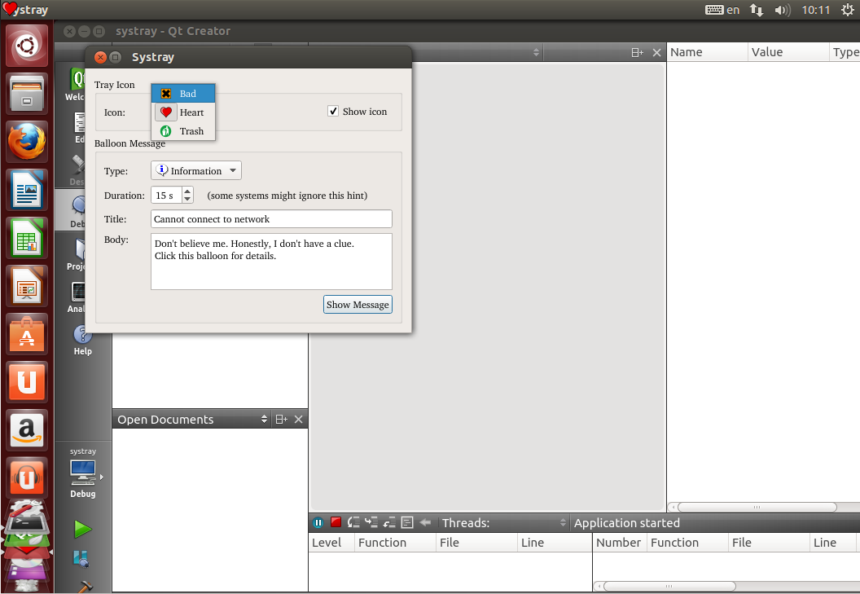Click the File column header in stack view
This screenshot has height=594, width=860.
(476, 543)
